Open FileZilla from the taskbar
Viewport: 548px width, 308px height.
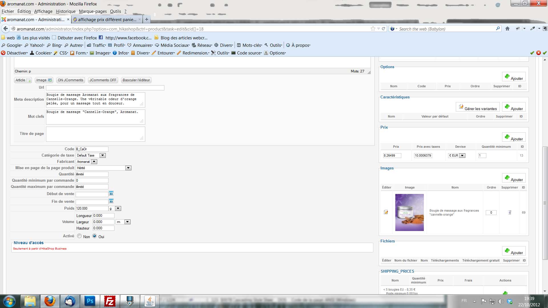pyautogui.click(x=110, y=301)
